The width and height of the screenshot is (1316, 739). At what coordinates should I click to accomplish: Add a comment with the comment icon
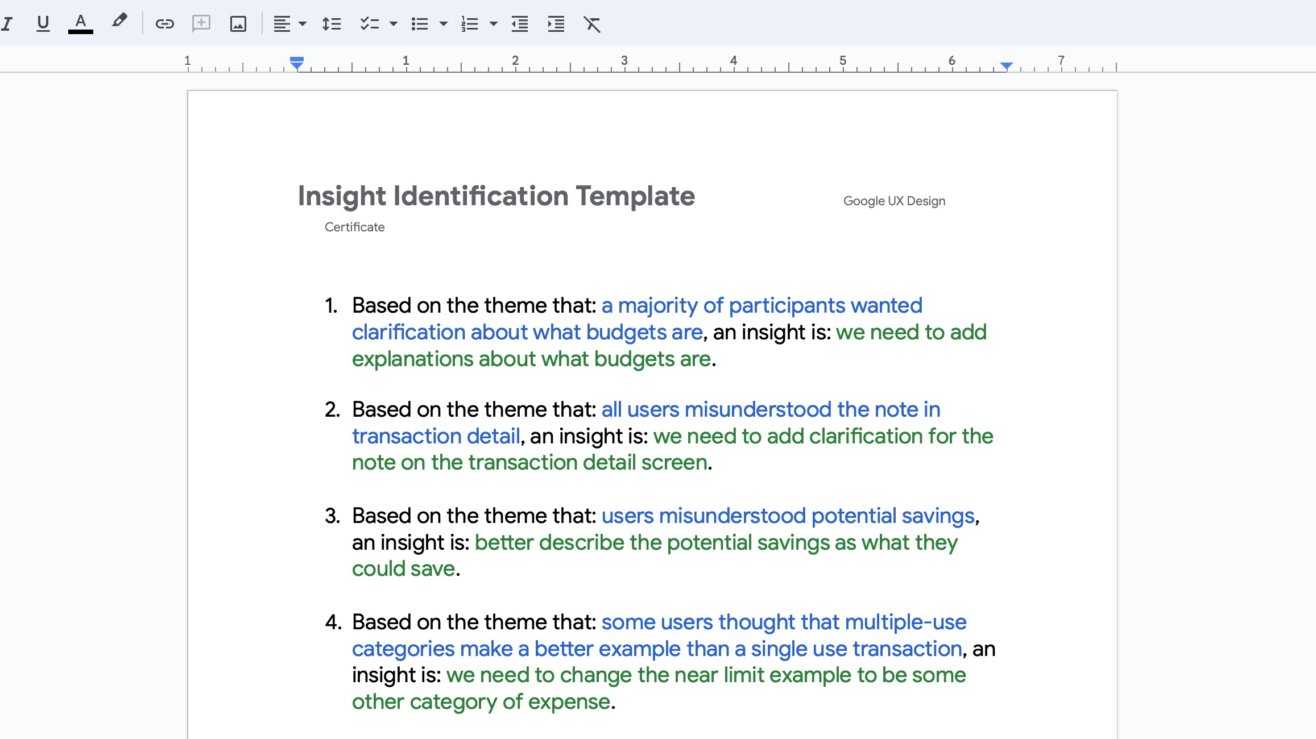201,24
